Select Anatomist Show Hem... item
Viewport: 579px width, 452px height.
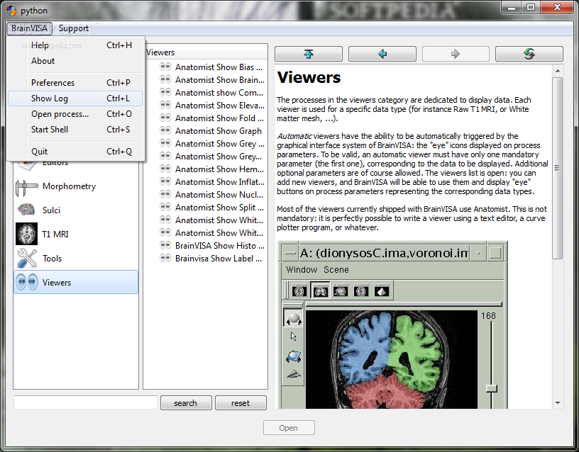(x=219, y=169)
